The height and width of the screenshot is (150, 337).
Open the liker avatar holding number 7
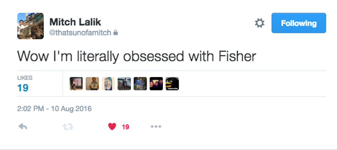[x=92, y=84]
